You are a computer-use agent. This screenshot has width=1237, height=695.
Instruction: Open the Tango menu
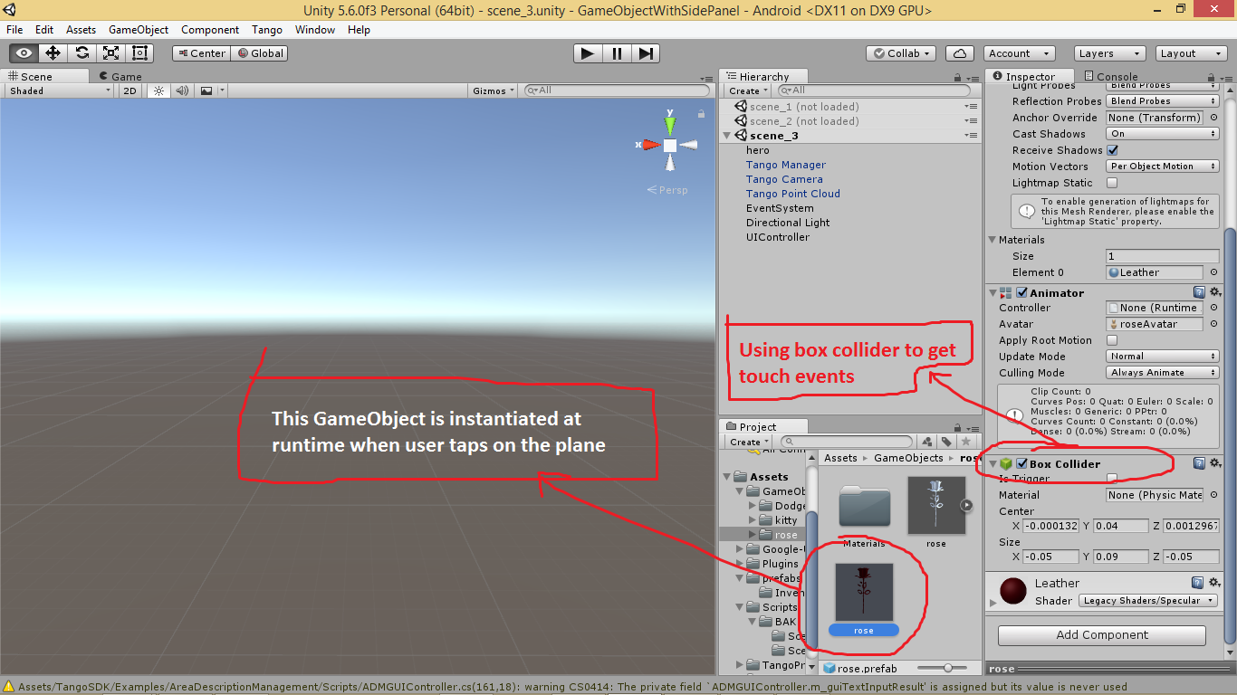click(267, 30)
